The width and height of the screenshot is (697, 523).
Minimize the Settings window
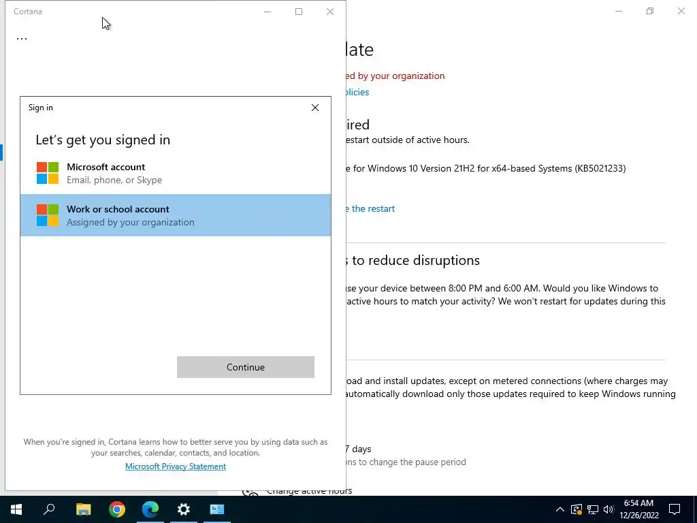[x=619, y=11]
